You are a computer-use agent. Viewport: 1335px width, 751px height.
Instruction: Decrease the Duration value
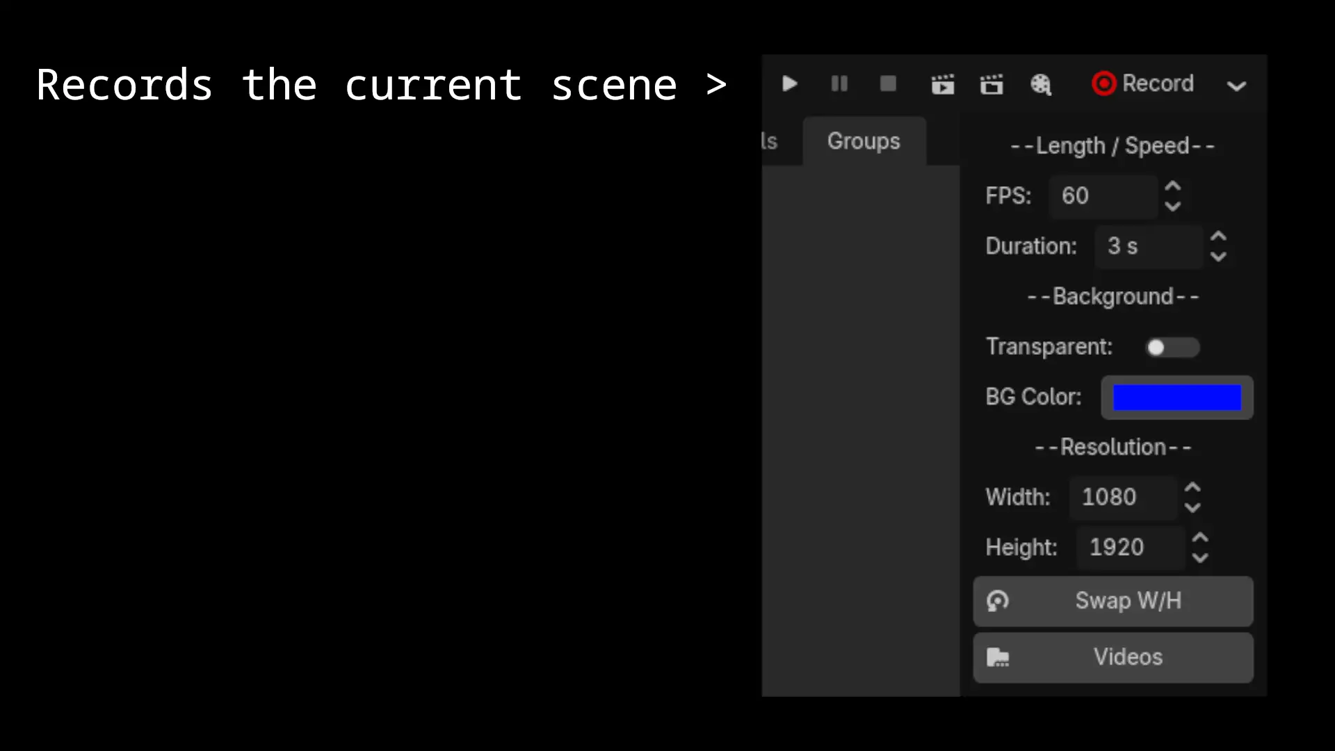1218,257
